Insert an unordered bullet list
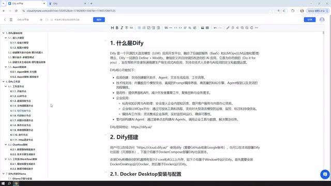The width and height of the screenshot is (331, 186). pos(139,28)
